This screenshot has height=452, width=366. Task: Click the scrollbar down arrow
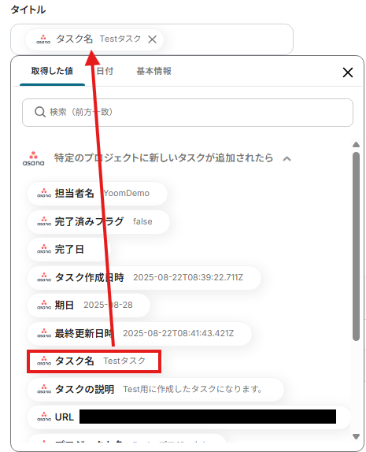click(x=357, y=437)
